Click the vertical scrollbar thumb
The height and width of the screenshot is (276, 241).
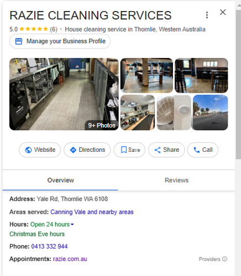[238, 84]
